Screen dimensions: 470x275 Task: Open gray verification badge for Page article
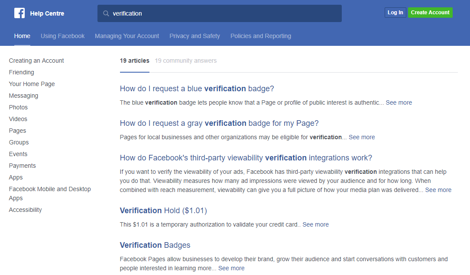tap(219, 123)
